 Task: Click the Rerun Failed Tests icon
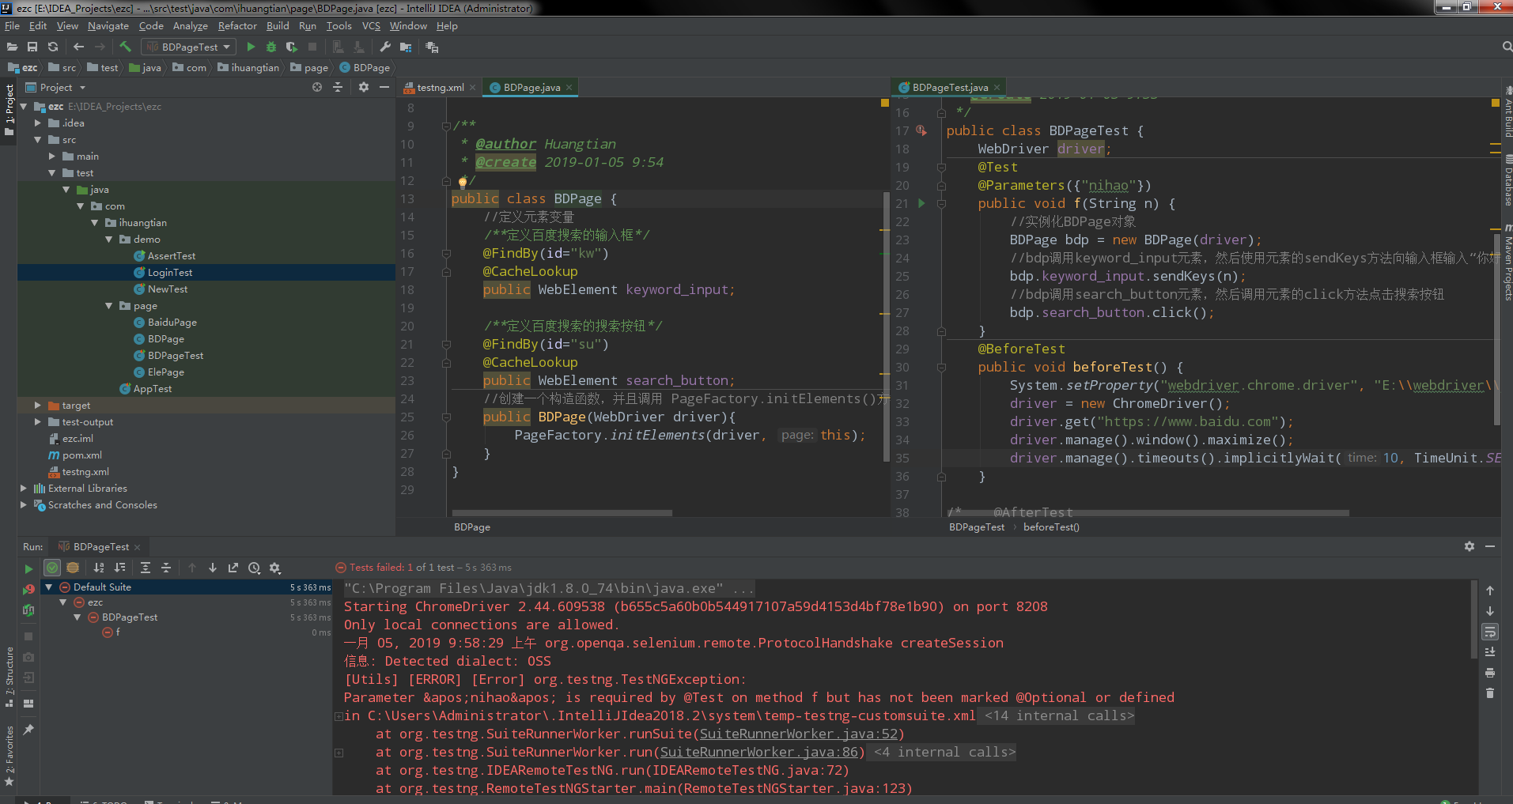28,589
